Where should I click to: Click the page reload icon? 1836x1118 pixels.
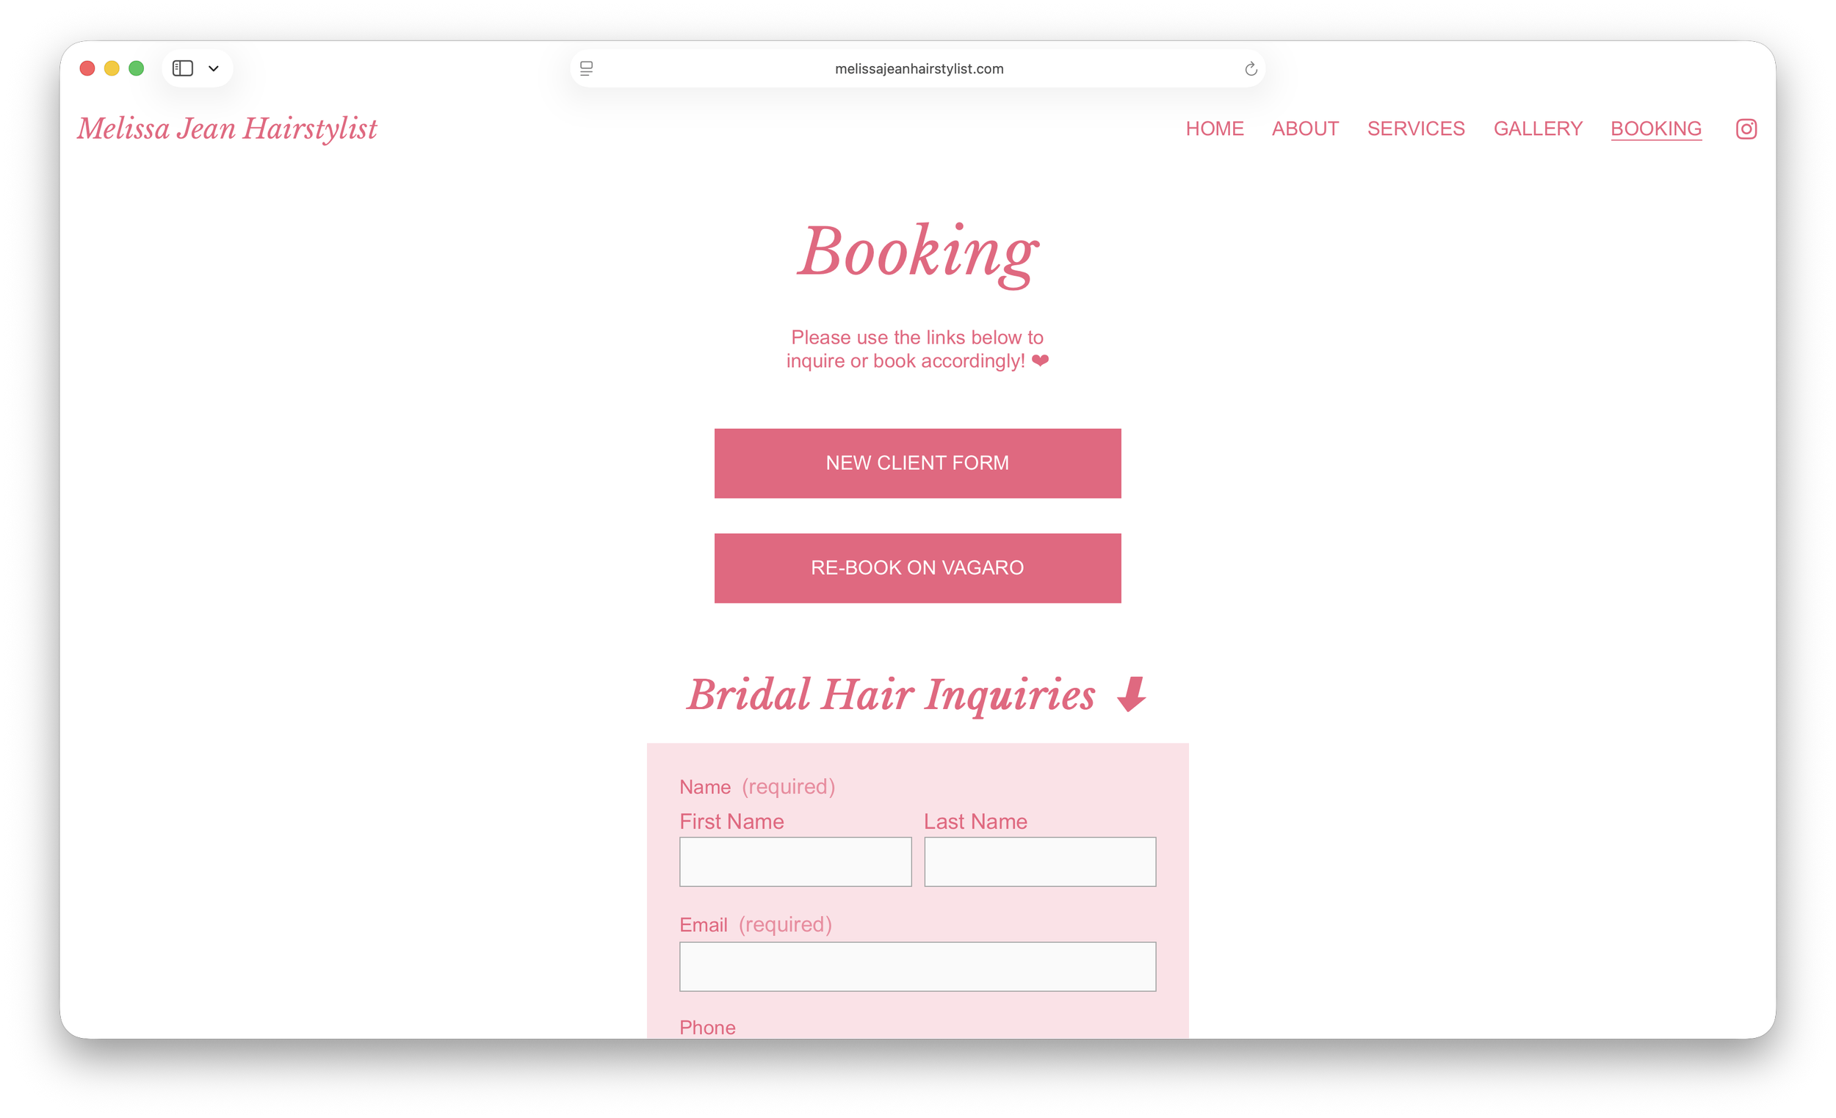point(1251,68)
